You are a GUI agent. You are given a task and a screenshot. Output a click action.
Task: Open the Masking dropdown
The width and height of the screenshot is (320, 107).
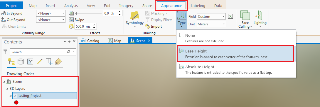(x=156, y=13)
